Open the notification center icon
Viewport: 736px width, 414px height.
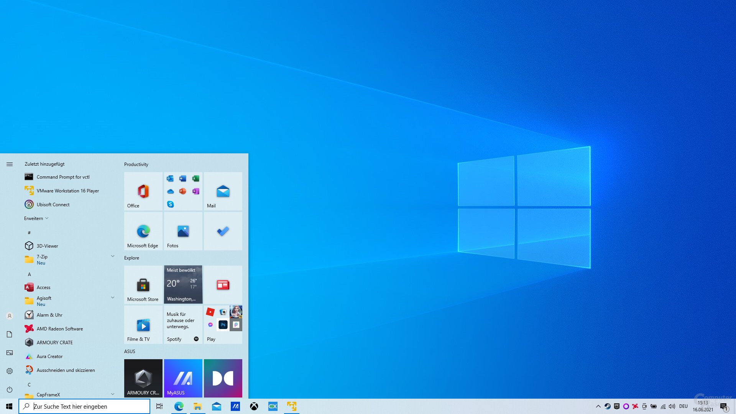coord(724,406)
